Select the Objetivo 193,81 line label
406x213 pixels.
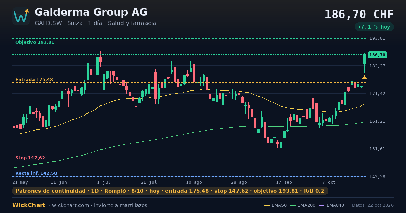35,42
